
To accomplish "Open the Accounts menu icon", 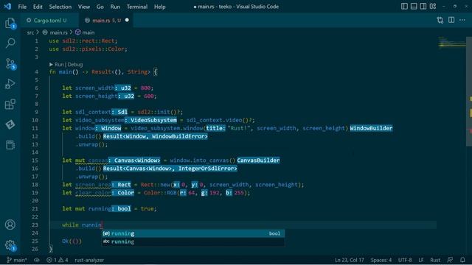I will [x=10, y=225].
